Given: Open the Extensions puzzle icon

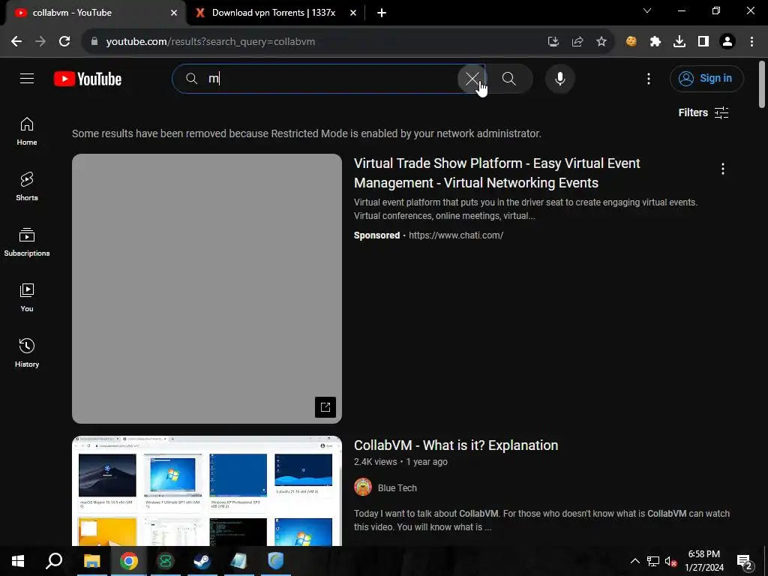Looking at the screenshot, I should coord(655,42).
